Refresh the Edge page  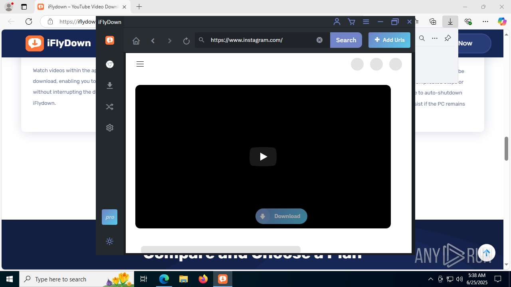coord(28,22)
